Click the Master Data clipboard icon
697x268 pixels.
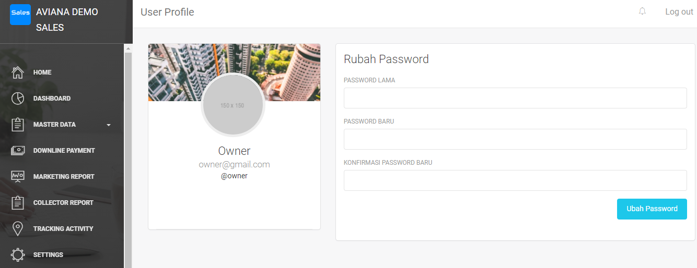(x=18, y=125)
